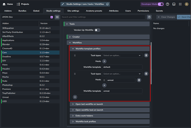
Task: Grab drag handle of the first profile
Action: tap(75, 55)
